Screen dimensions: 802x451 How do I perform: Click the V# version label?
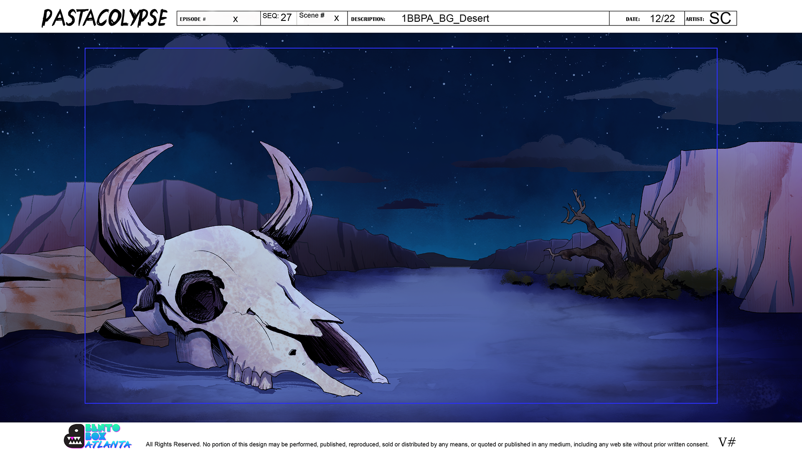(726, 442)
